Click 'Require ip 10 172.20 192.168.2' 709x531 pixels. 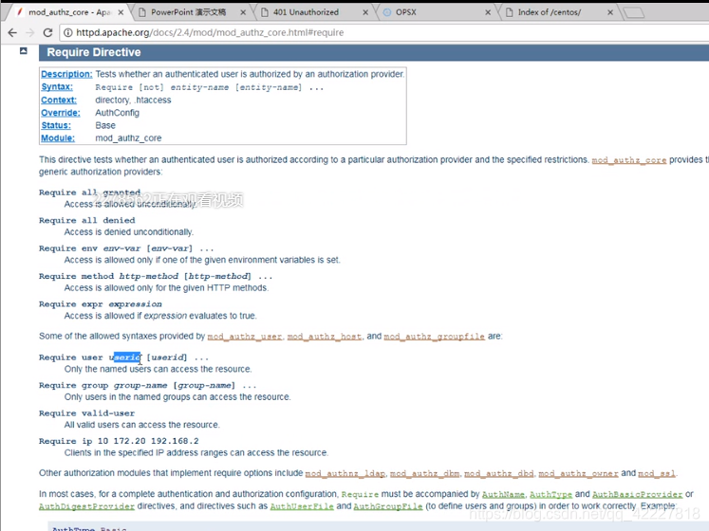pos(119,441)
